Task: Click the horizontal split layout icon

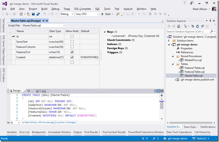Action: pyautogui.click(x=159, y=91)
